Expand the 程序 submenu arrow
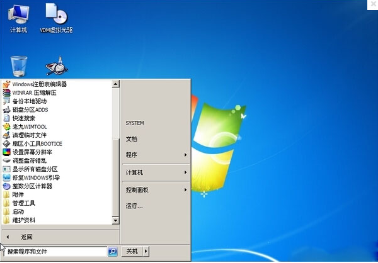The image size is (378, 263). (185, 155)
